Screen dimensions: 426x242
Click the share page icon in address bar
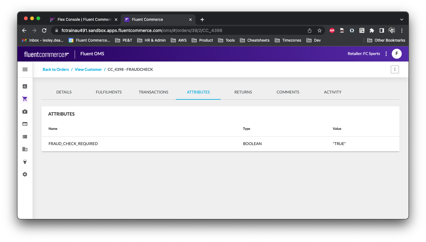tap(310, 30)
